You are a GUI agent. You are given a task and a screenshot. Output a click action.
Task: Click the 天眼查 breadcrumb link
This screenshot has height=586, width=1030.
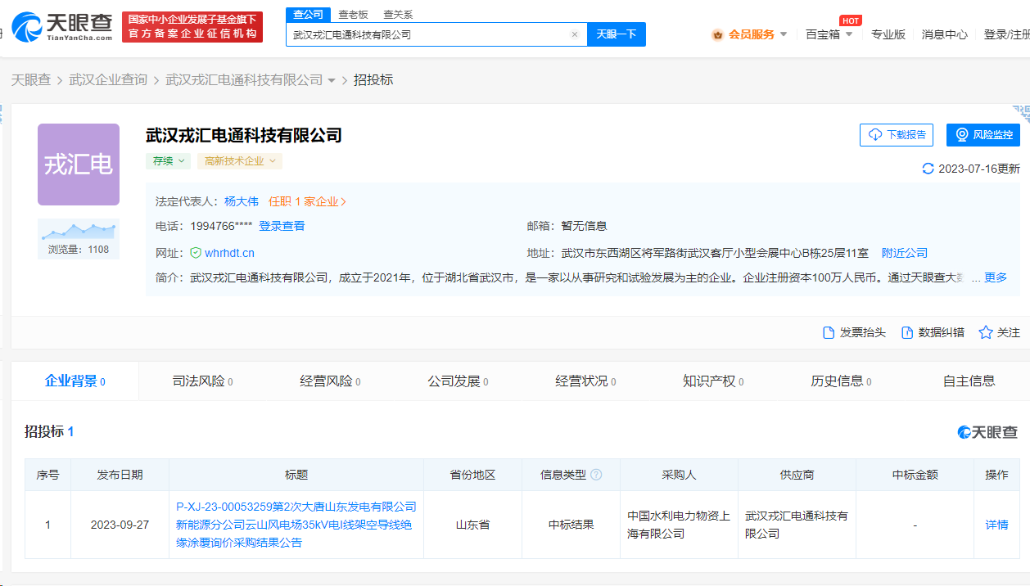(31, 80)
